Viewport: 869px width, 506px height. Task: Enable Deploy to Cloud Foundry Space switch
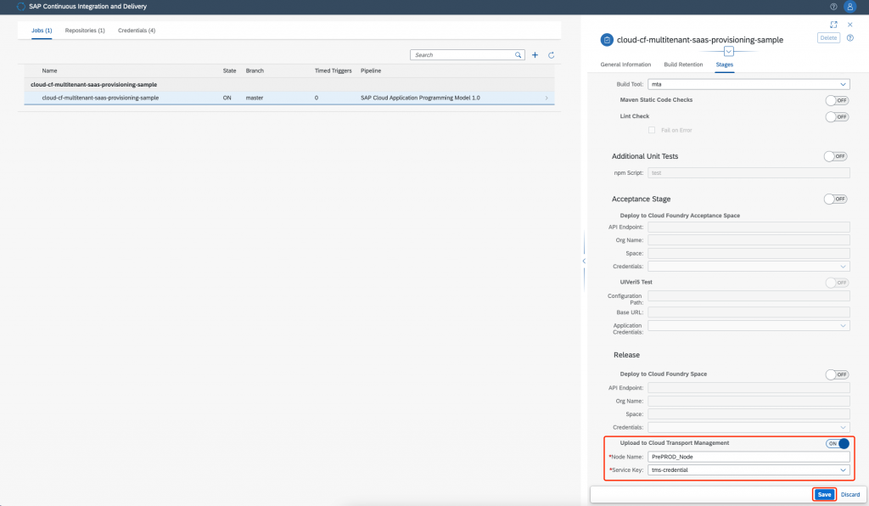pyautogui.click(x=836, y=374)
